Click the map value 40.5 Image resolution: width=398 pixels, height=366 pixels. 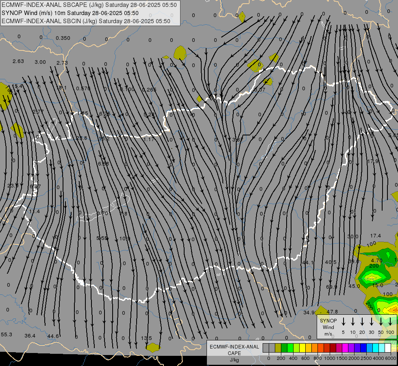coord(331,262)
